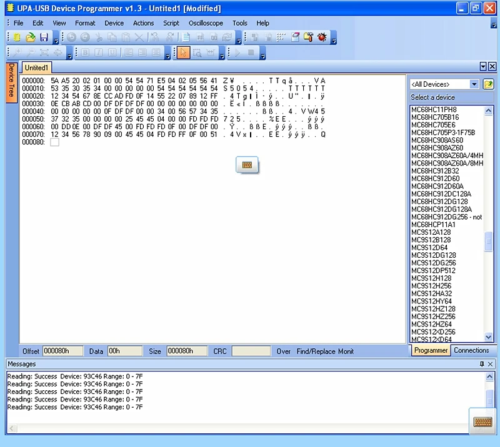Open the on-screen keyboard icon in Messages corner
The image size is (500, 447).
(482, 422)
